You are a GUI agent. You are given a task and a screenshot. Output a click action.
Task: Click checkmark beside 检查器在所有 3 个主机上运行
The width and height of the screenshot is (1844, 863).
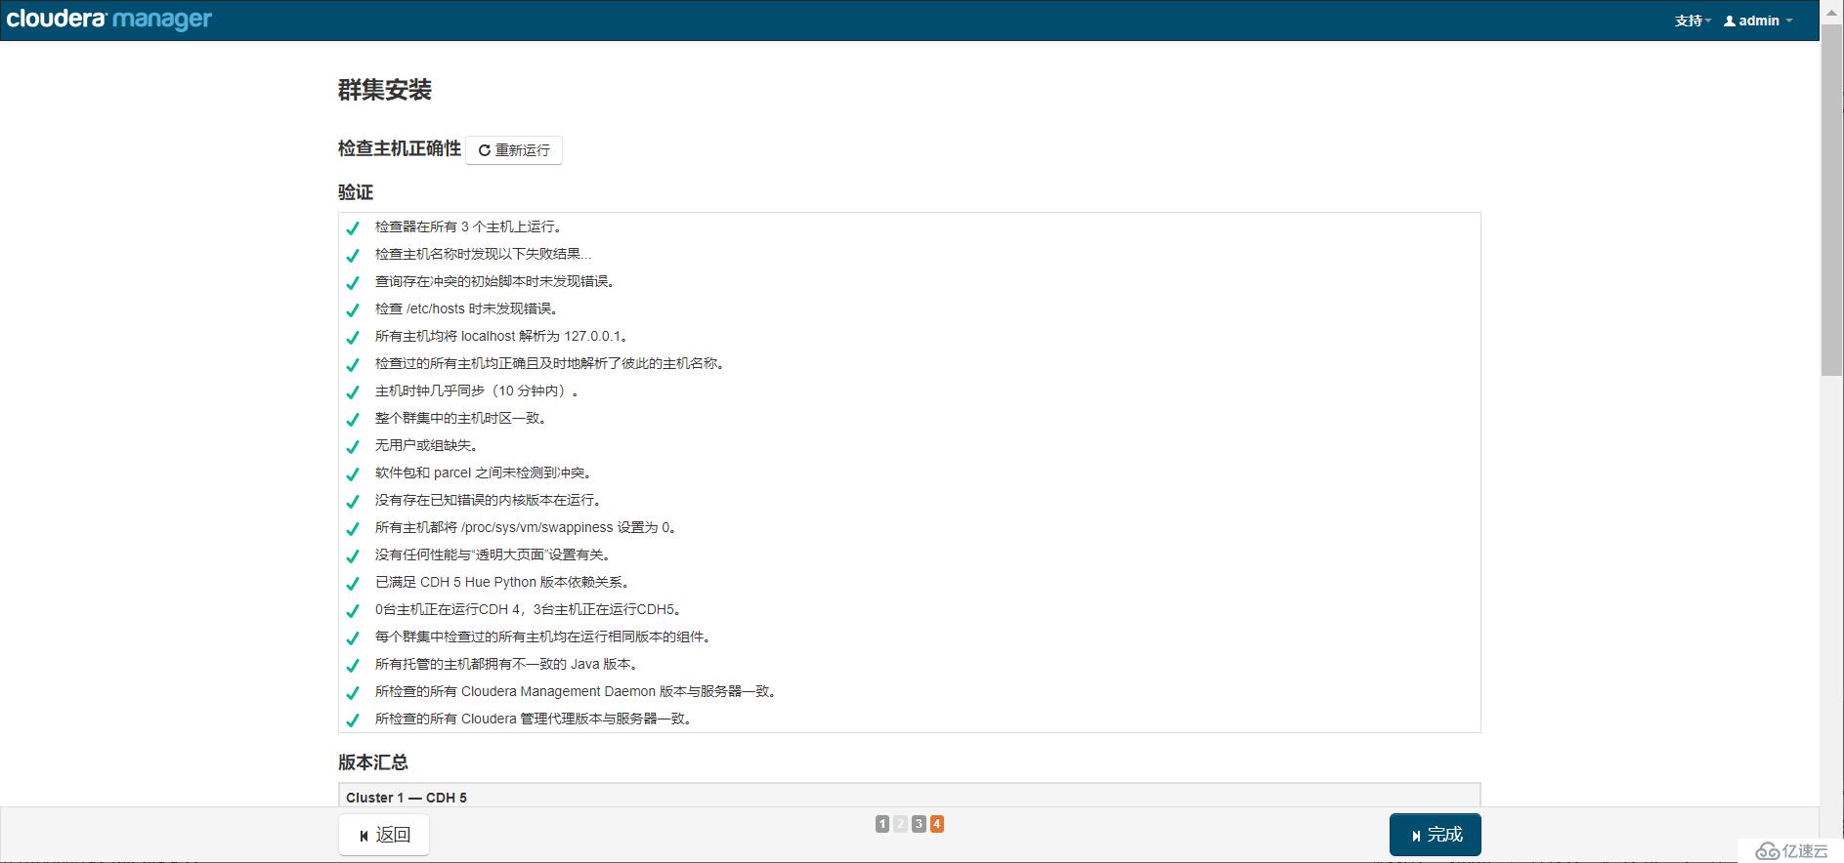[353, 227]
